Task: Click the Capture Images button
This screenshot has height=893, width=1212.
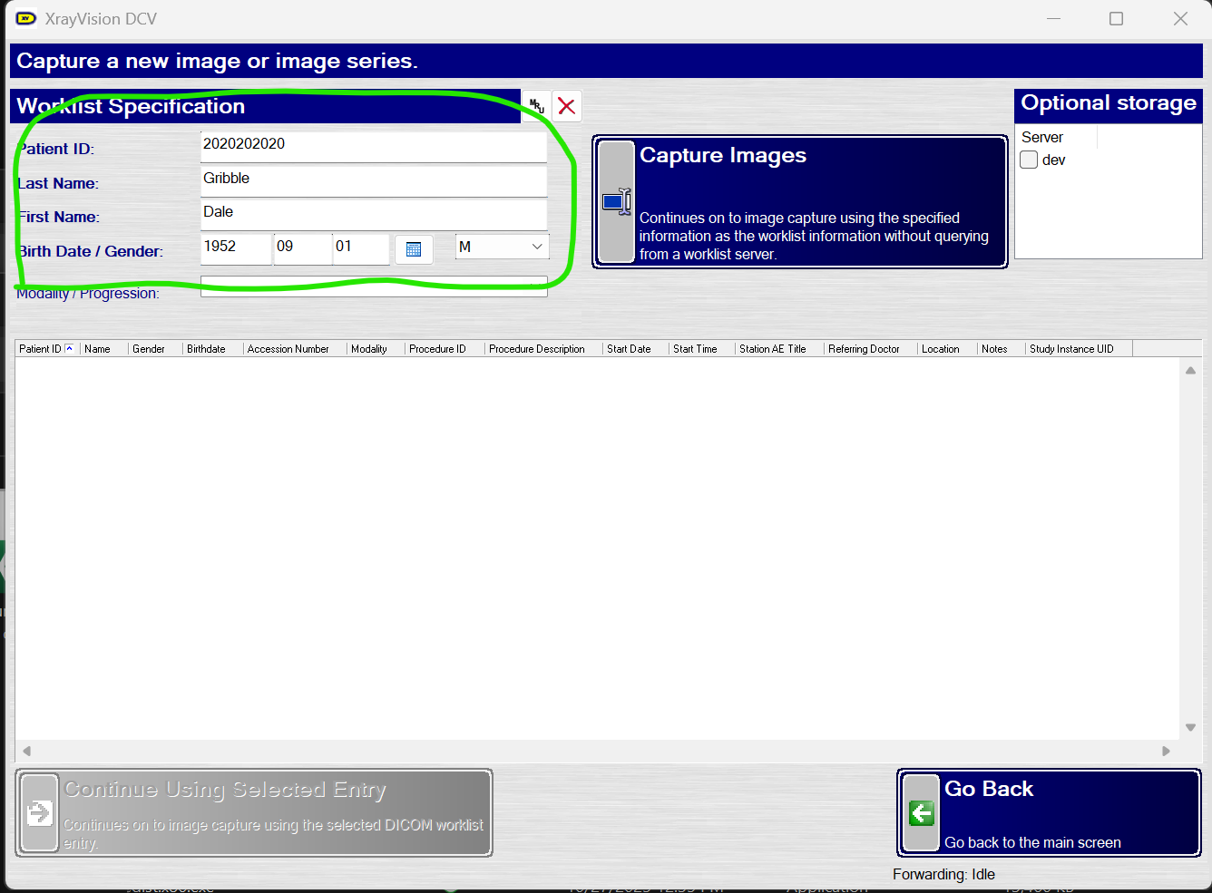Action: 800,202
